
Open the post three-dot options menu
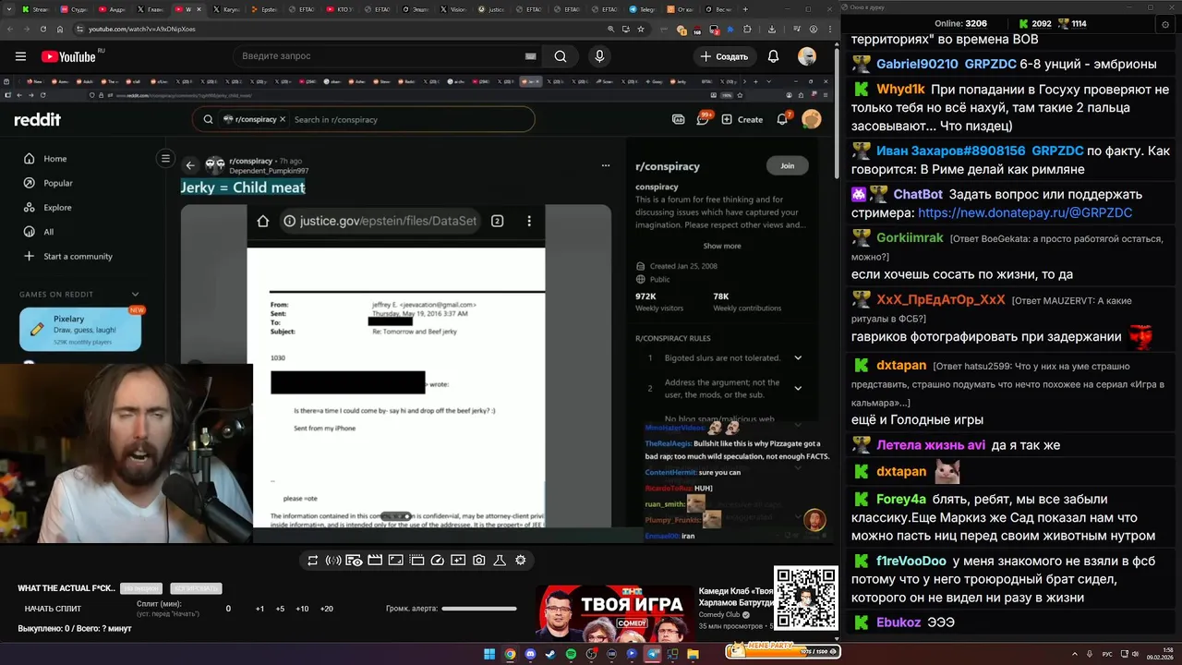(x=606, y=165)
